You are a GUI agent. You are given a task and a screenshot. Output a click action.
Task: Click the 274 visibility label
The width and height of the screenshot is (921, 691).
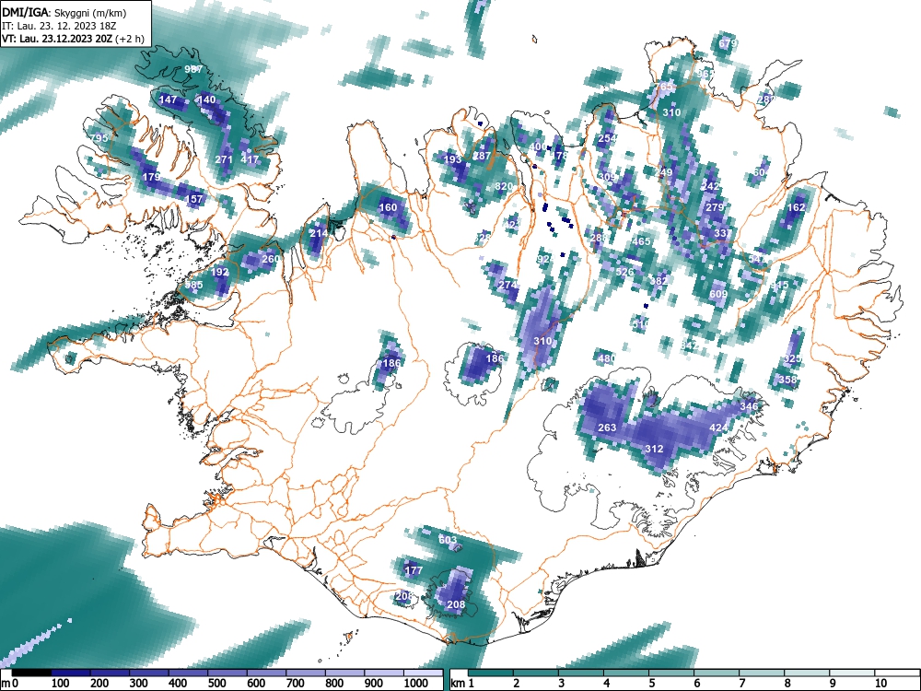[x=508, y=285]
